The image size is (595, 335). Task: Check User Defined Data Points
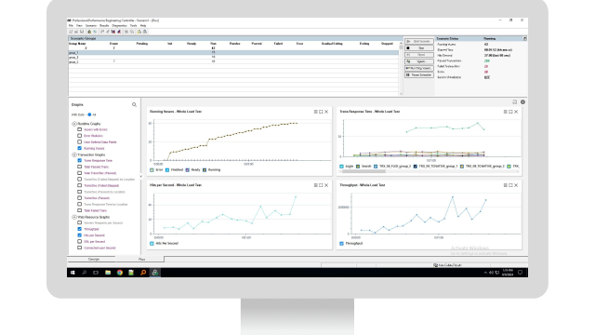click(x=79, y=141)
